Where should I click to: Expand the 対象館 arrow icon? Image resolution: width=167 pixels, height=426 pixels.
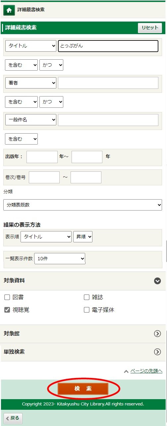pos(157,334)
